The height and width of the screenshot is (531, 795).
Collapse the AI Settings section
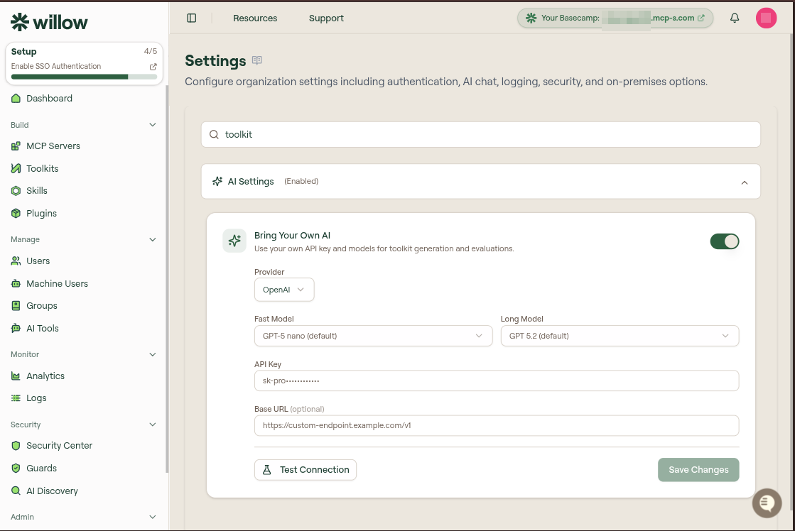(x=745, y=182)
